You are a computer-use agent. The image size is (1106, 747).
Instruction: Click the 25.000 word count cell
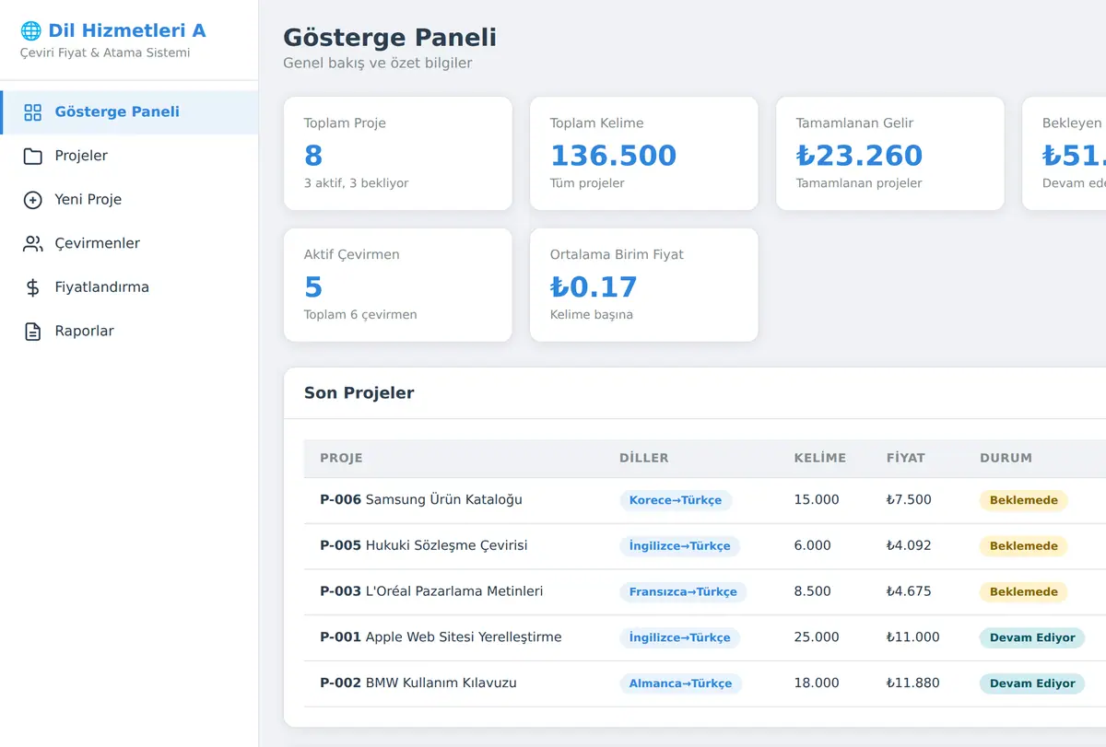point(817,637)
